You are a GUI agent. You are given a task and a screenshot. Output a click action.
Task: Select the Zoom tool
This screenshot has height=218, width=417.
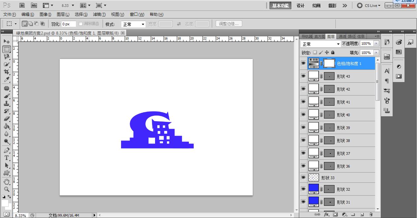pyautogui.click(x=7, y=189)
